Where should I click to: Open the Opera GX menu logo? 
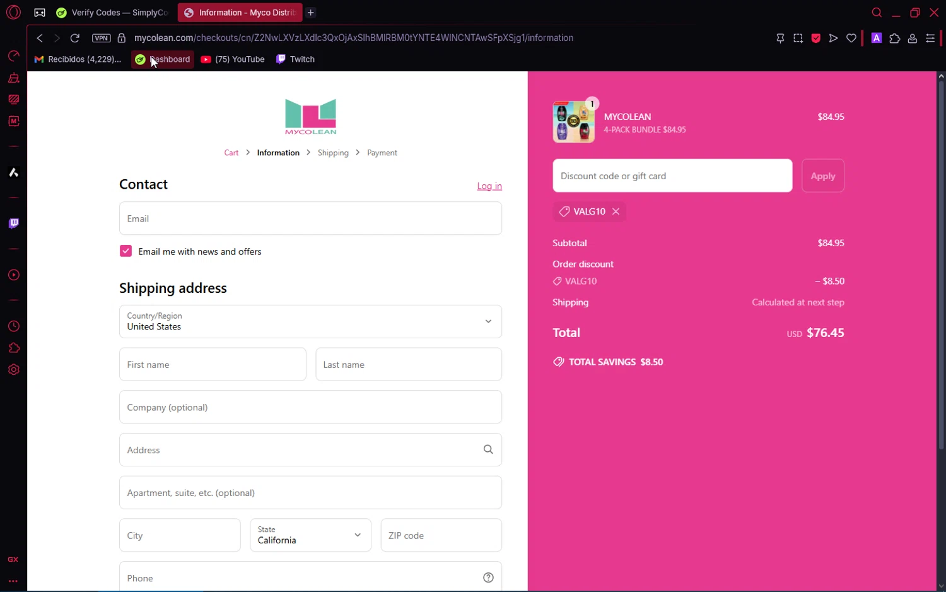[13, 12]
